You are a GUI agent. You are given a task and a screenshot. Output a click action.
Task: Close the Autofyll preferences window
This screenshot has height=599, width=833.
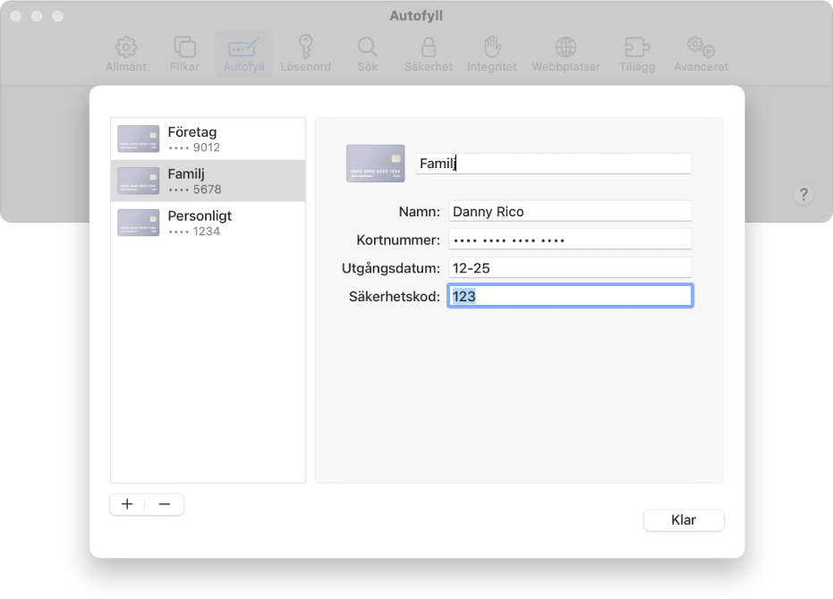(x=16, y=16)
